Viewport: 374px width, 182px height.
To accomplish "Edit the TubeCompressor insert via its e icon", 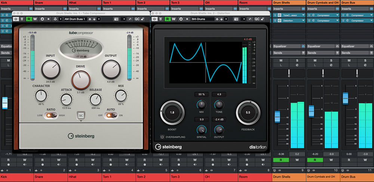I will click(279, 15).
